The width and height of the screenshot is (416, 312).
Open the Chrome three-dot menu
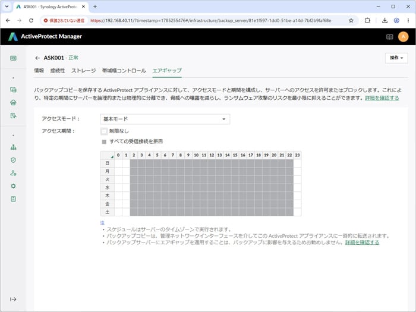pyautogui.click(x=408, y=20)
